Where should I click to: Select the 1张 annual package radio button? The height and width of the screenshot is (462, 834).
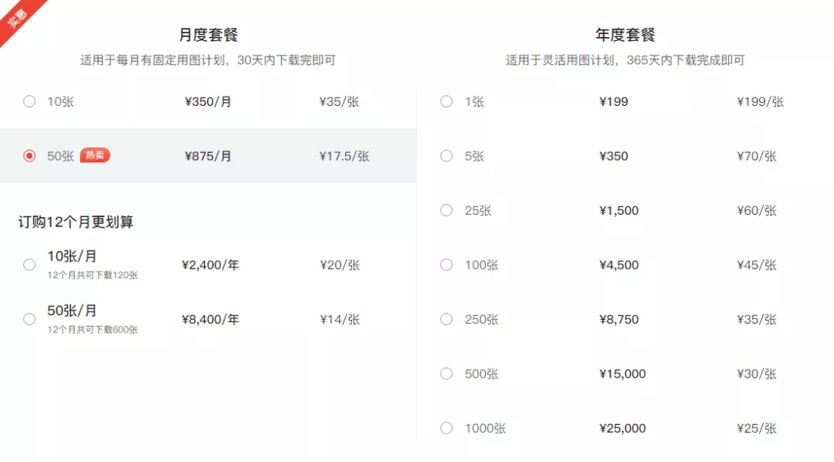[x=446, y=101]
